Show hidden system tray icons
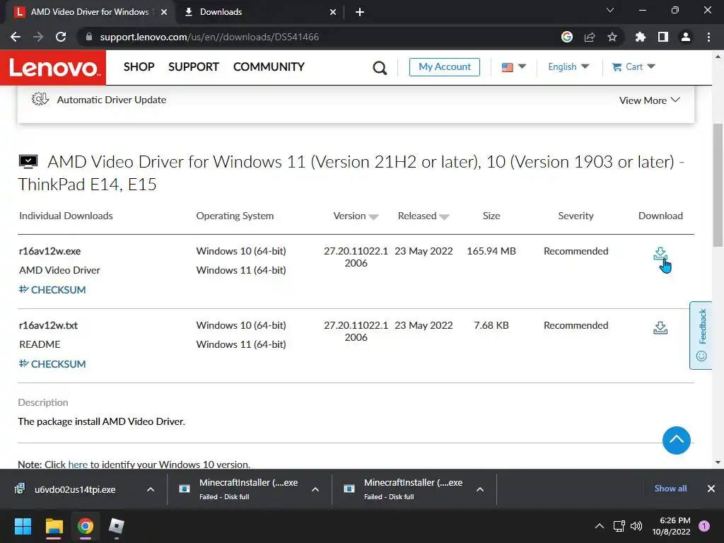 600,526
